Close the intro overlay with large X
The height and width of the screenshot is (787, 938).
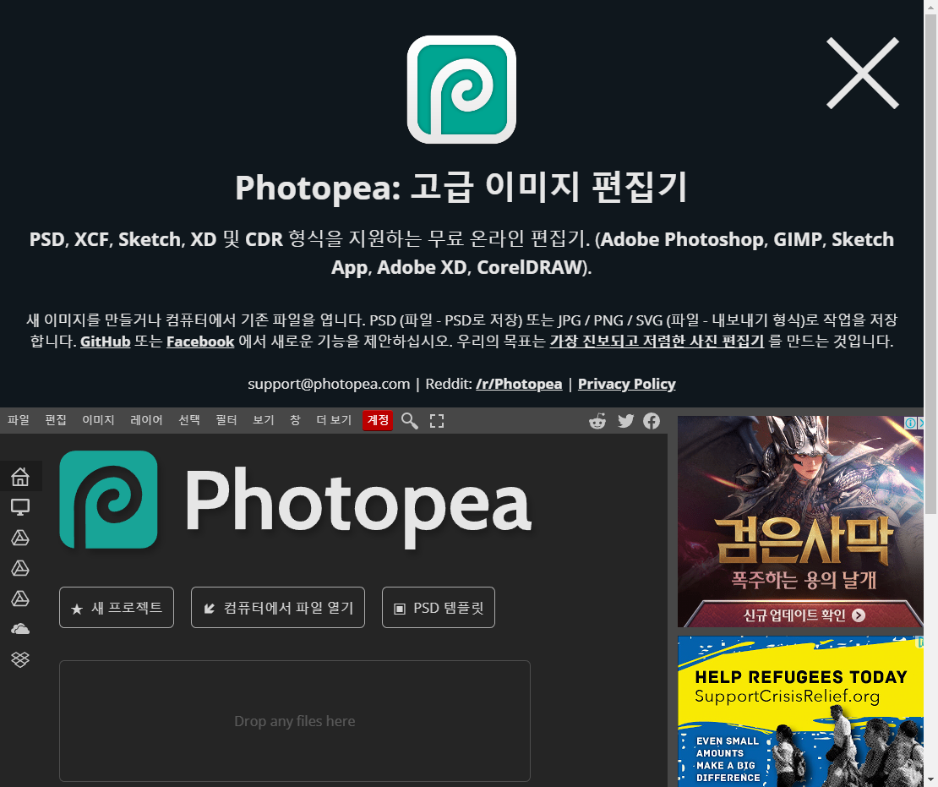pyautogui.click(x=862, y=73)
